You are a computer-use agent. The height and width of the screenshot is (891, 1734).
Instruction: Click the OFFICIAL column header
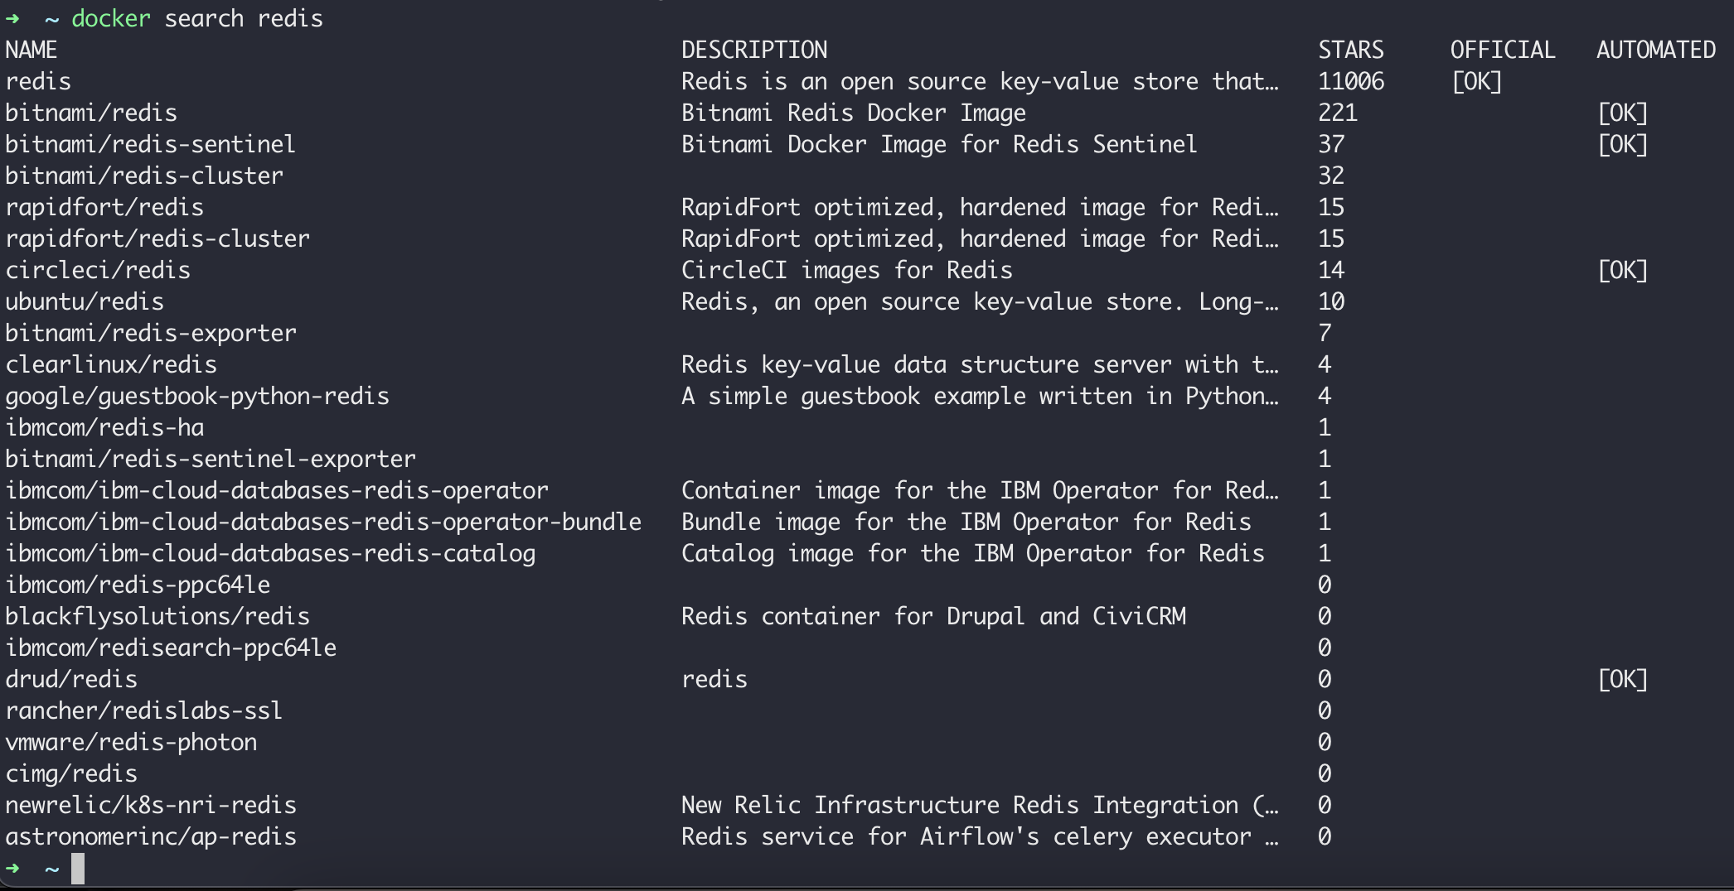pos(1503,50)
